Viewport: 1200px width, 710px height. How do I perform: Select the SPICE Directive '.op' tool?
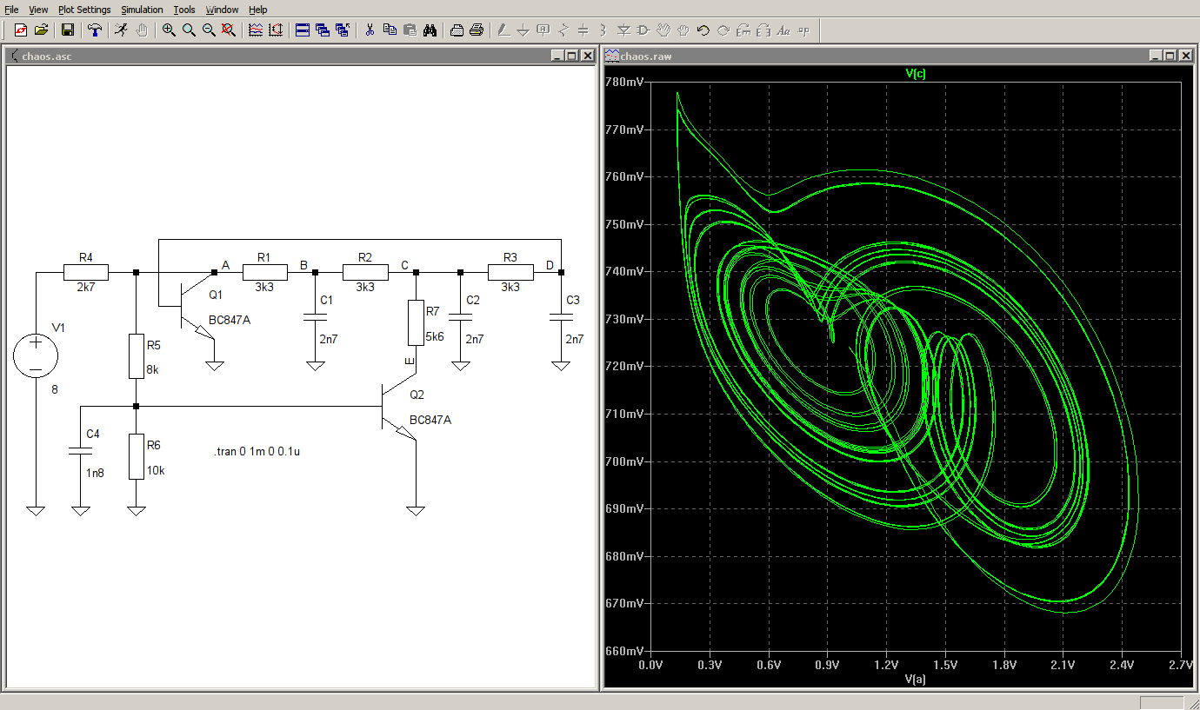[x=803, y=30]
